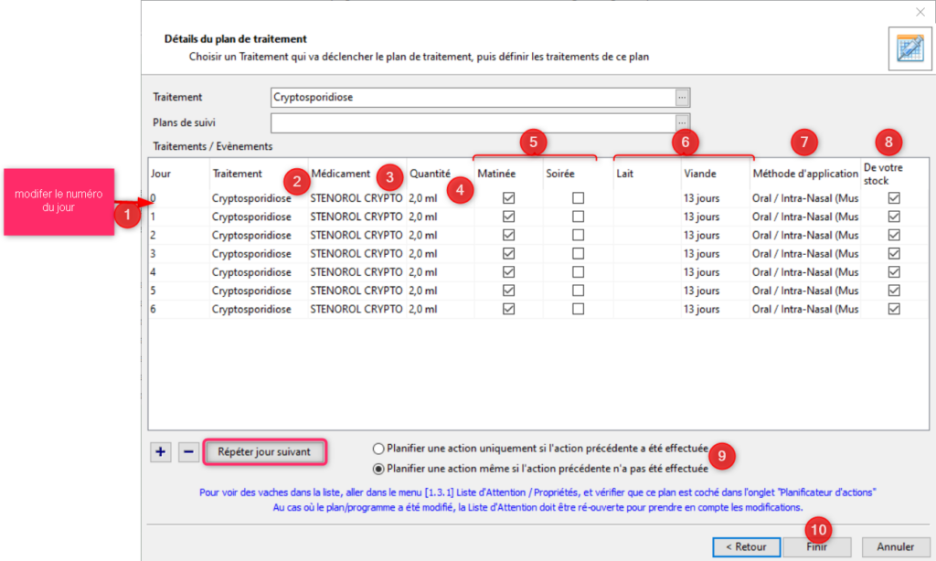Close the dialog with the X icon
Screen dimensions: 936x561
(920, 12)
